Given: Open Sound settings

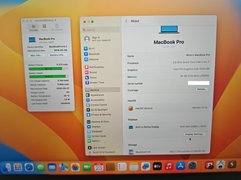Looking at the screenshot, I should click(91, 72).
